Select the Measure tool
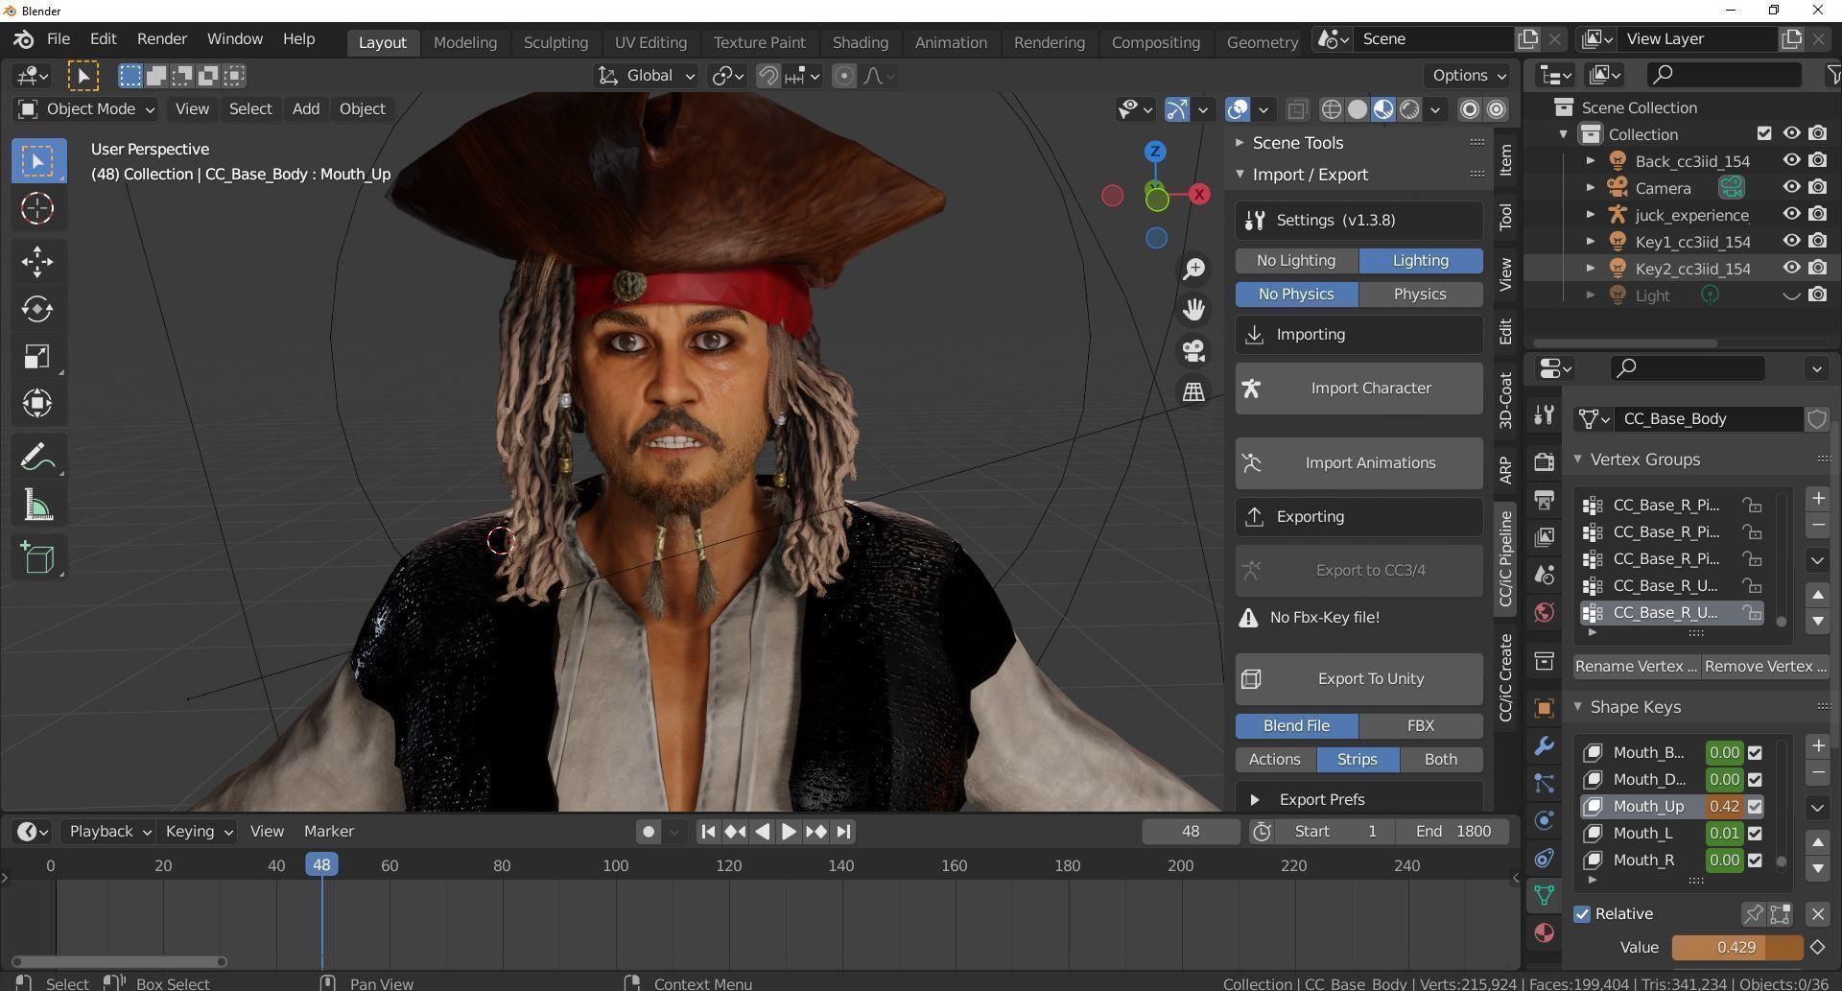Screen dimensions: 1842x991 coord(37,506)
